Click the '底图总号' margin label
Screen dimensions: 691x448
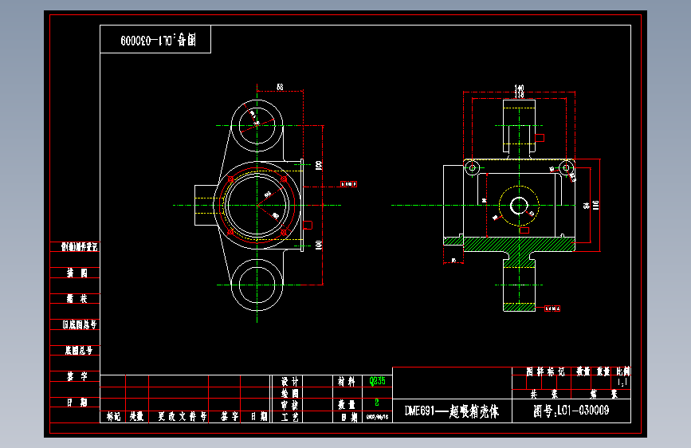pos(79,351)
